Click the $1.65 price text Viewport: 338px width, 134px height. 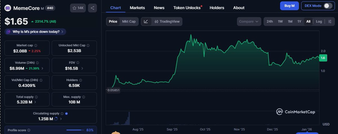click(x=16, y=21)
